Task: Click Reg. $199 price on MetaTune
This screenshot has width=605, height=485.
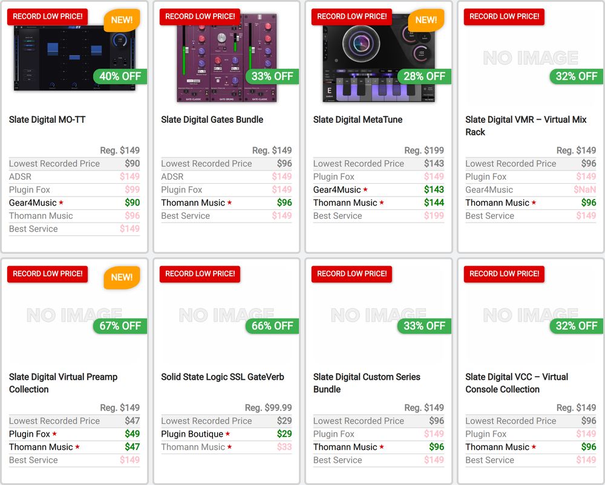Action: pos(424,151)
